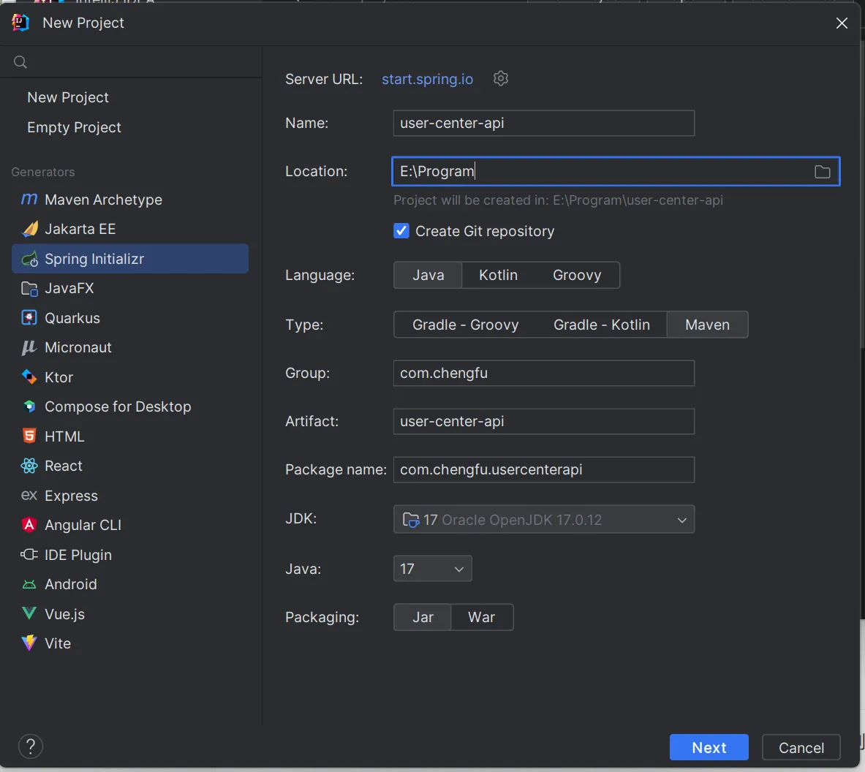This screenshot has height=772, width=865.
Task: Select Express generator entry
Action: [x=130, y=495]
